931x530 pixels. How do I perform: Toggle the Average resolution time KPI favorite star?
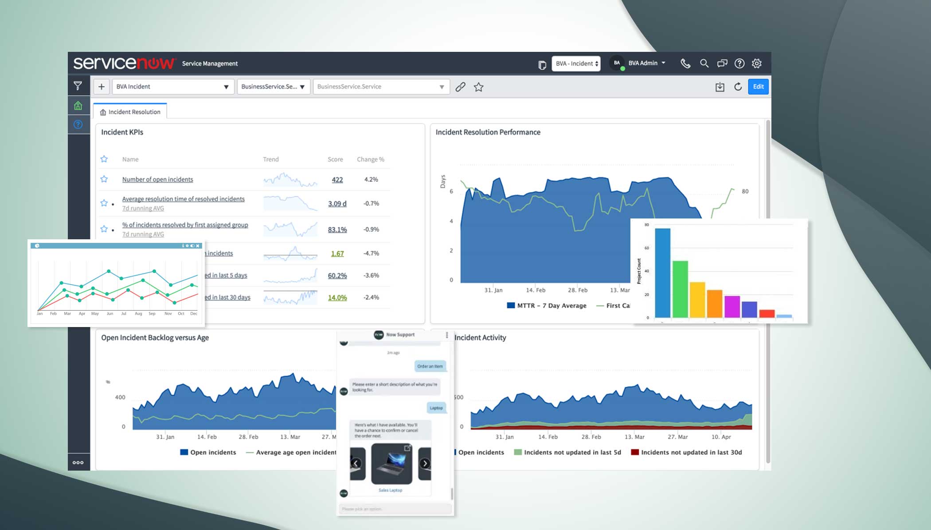(x=104, y=203)
